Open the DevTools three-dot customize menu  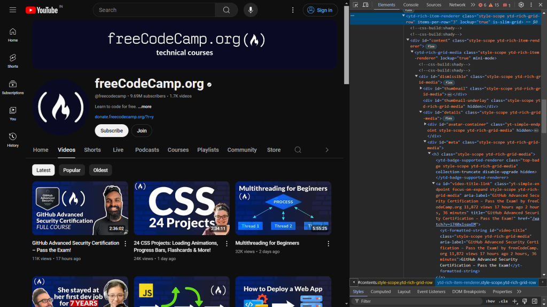point(531,5)
